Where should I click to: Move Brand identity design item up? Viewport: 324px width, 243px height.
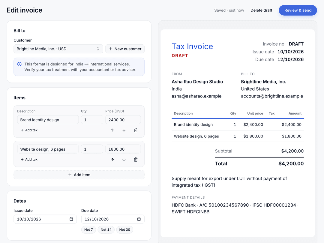click(x=112, y=130)
